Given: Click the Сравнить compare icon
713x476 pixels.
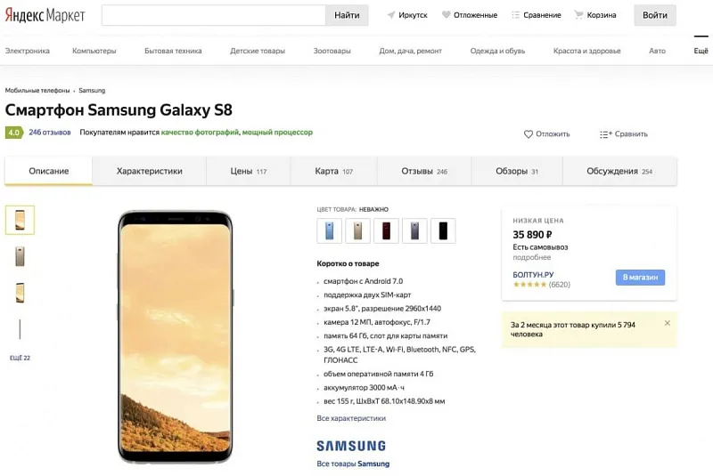Looking at the screenshot, I should (x=606, y=134).
